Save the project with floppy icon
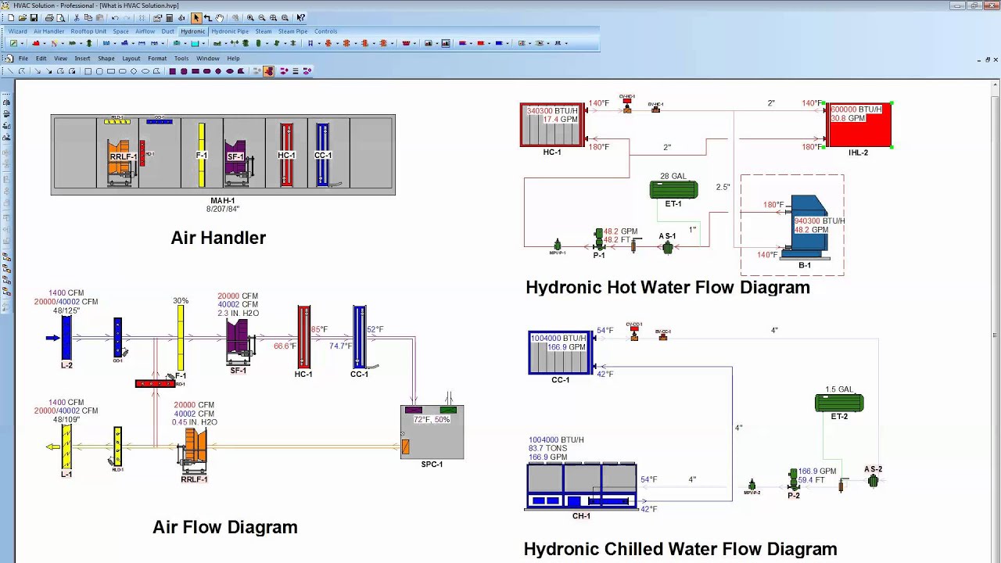Viewport: 1001px width, 563px height. pos(34,18)
